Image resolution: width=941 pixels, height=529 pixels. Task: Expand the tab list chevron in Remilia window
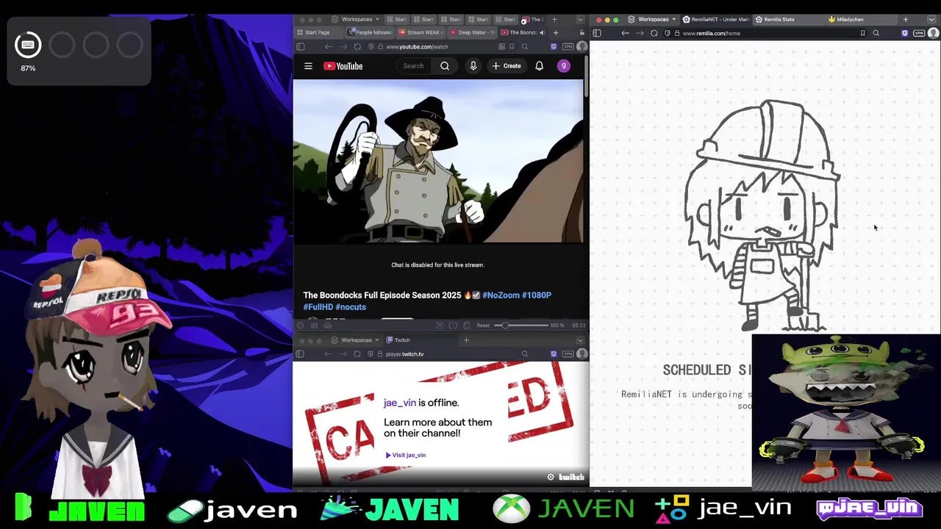(x=932, y=20)
